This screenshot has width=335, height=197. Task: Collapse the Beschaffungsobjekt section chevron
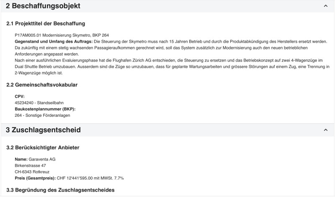(326, 6)
